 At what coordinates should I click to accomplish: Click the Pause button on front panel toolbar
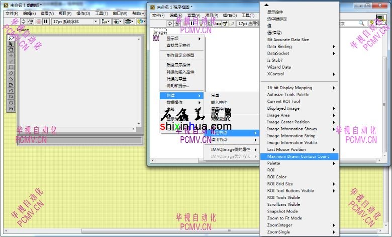(46, 22)
